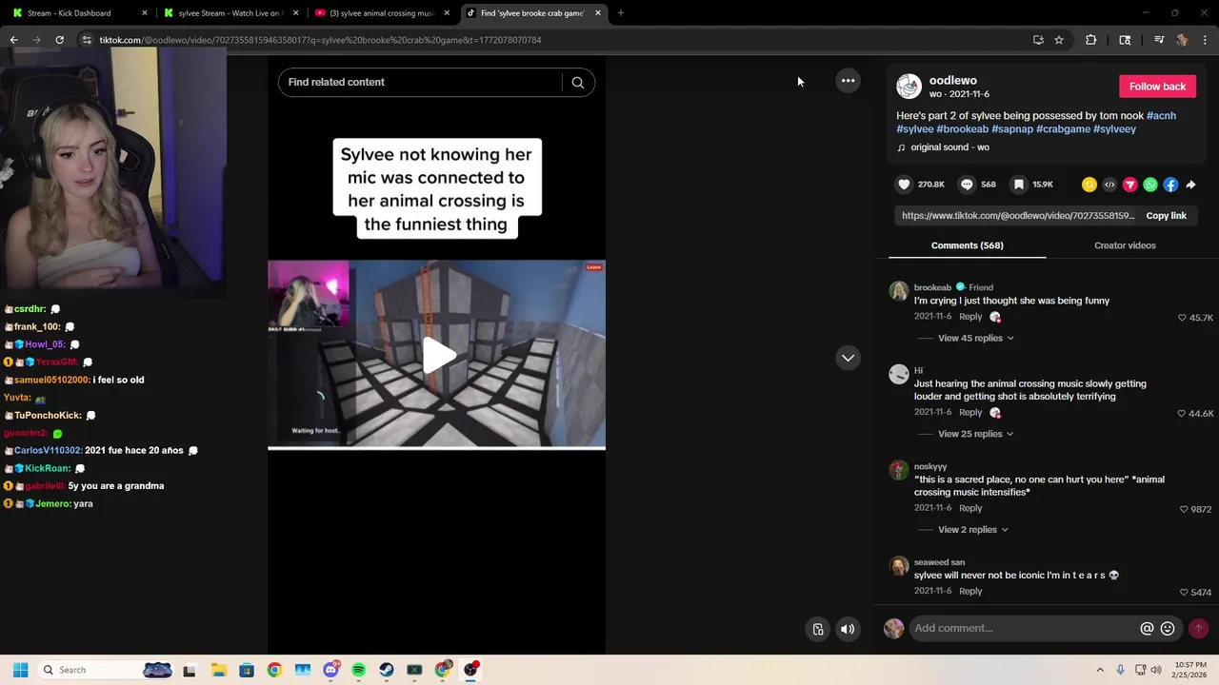This screenshot has width=1219, height=685.
Task: Click the search magnifier in Find related content
Action: (577, 83)
